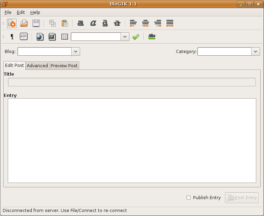Click into the Blog combo text field
Screen dimensions: 264x216
(x=45, y=52)
